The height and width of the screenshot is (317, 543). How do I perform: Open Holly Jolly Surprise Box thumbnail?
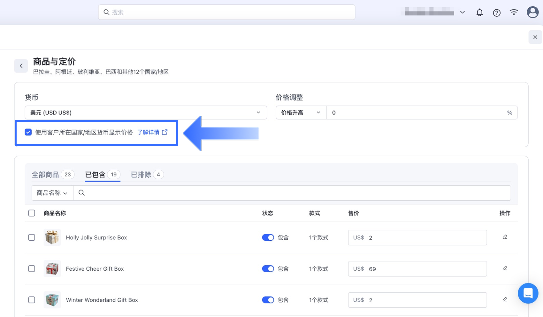tap(52, 237)
